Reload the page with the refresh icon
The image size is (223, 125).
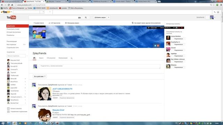coord(9,5)
